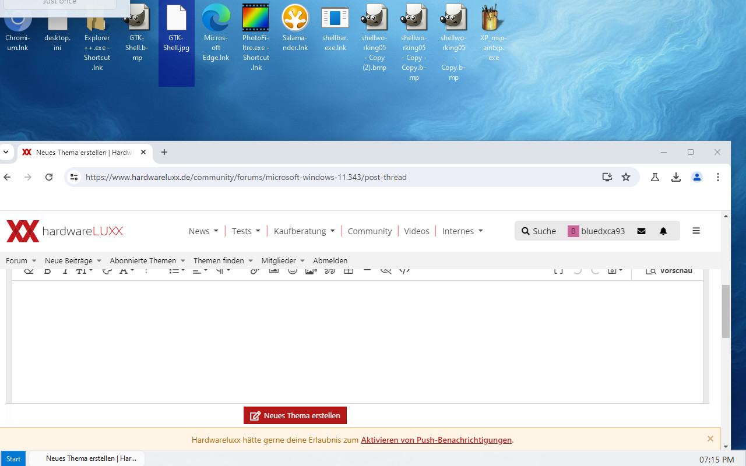Toggle italic formatting in the editor
This screenshot has width=746, height=466.
tap(65, 271)
